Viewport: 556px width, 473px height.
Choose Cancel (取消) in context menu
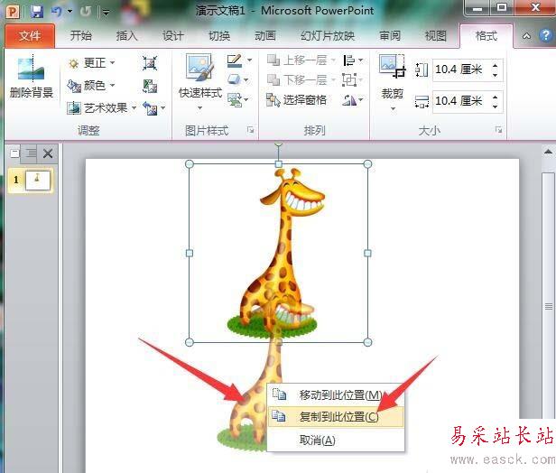pyautogui.click(x=336, y=440)
